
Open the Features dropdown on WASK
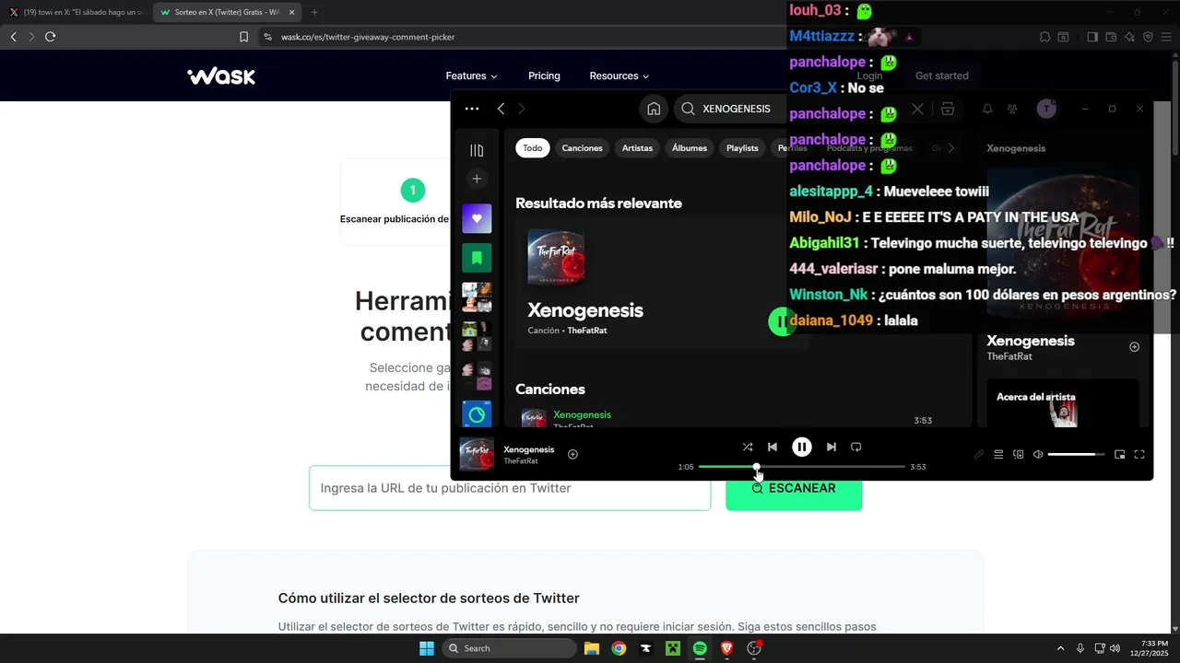click(471, 76)
